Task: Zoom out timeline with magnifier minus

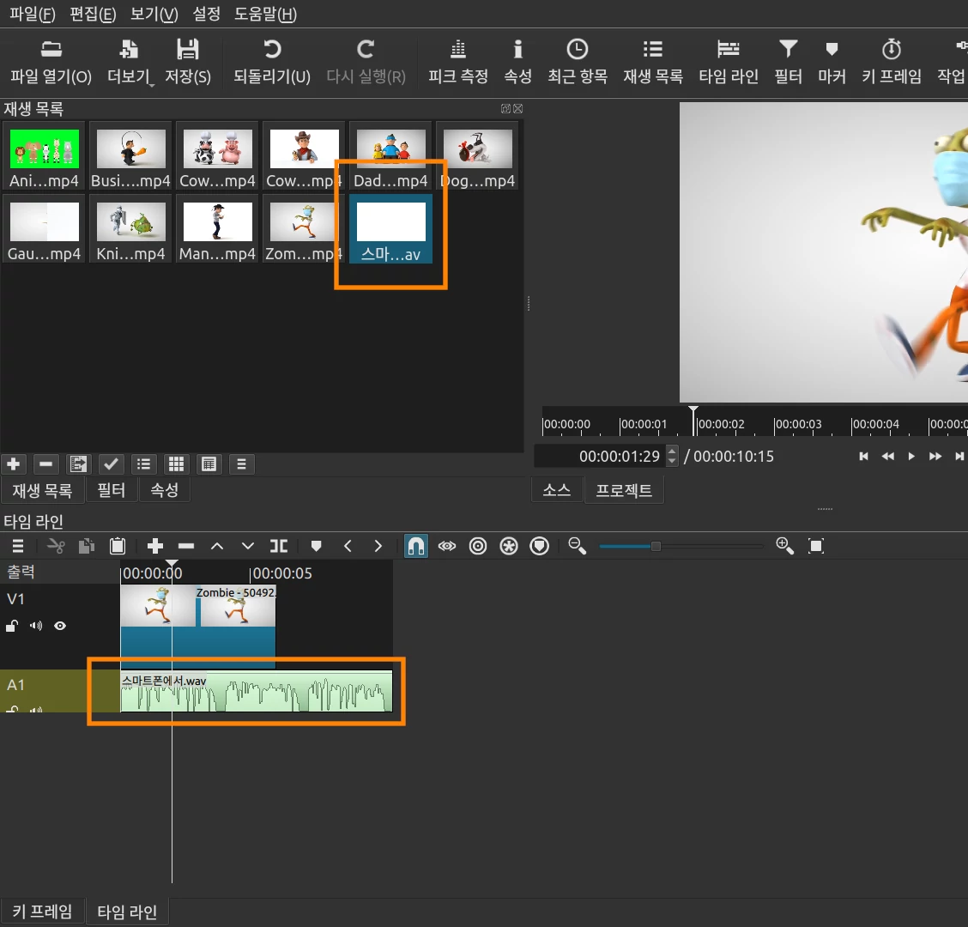Action: point(578,546)
